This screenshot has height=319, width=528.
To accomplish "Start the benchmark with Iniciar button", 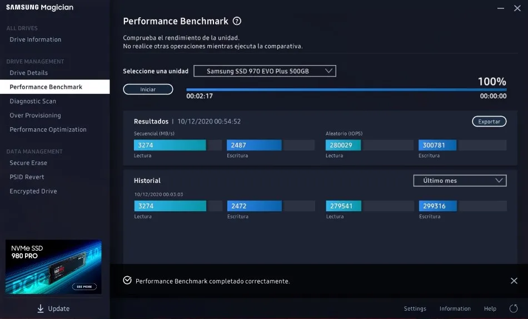I will click(148, 89).
